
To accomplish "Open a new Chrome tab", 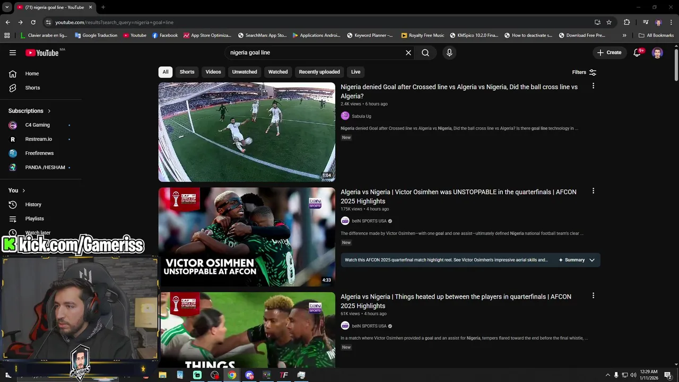I will click(x=103, y=7).
